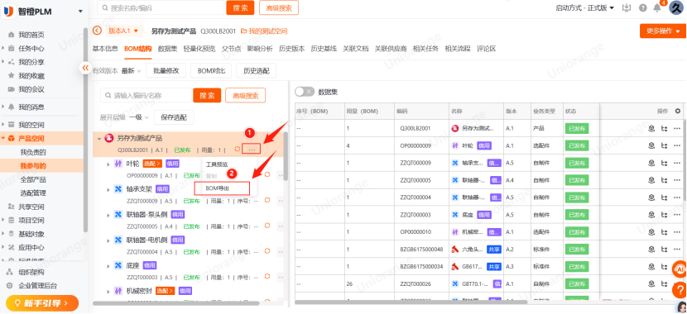Open the notification bell icon
The image size is (687, 314).
(x=656, y=8)
